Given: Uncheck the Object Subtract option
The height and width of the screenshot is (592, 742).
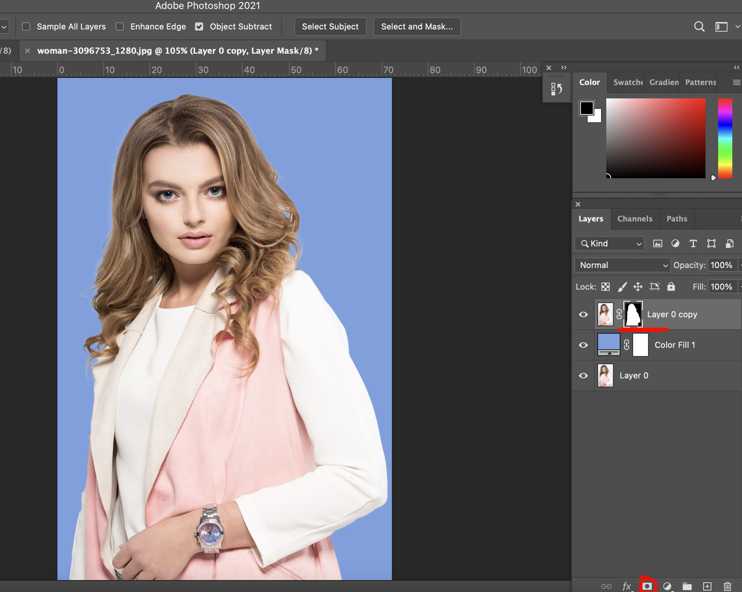Looking at the screenshot, I should [x=199, y=26].
